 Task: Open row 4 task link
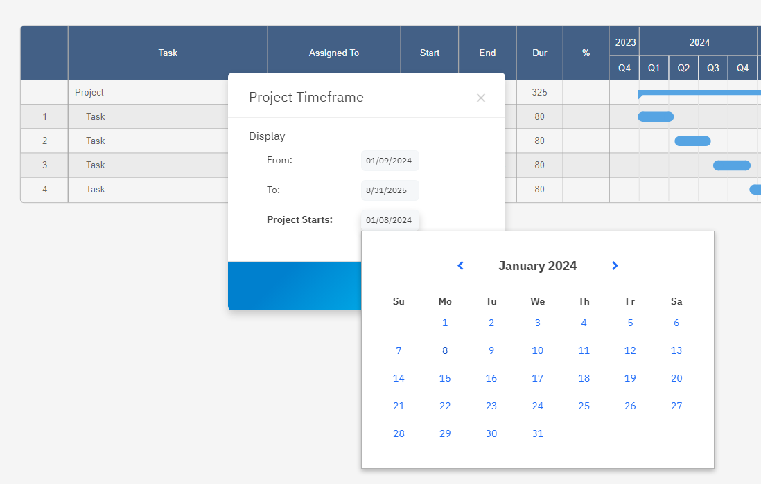coord(95,189)
